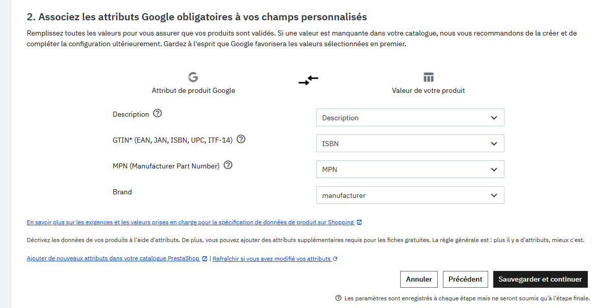
Task: Open the En savoir plus Shopping requirements link
Action: tap(191, 222)
